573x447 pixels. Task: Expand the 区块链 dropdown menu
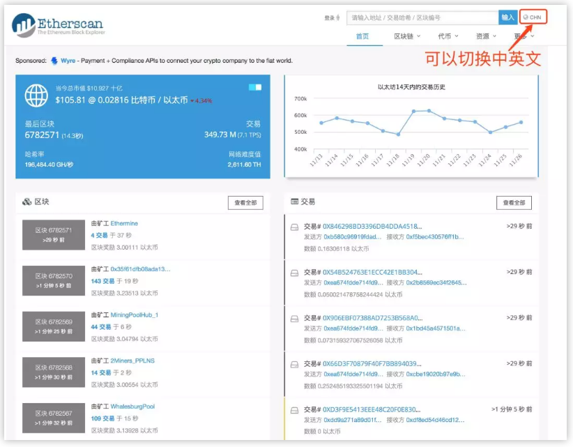tap(407, 36)
